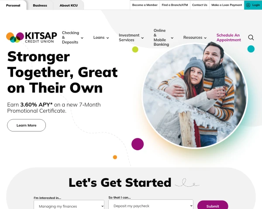Click the Login user icon
This screenshot has height=209, width=262.
coord(248,5)
